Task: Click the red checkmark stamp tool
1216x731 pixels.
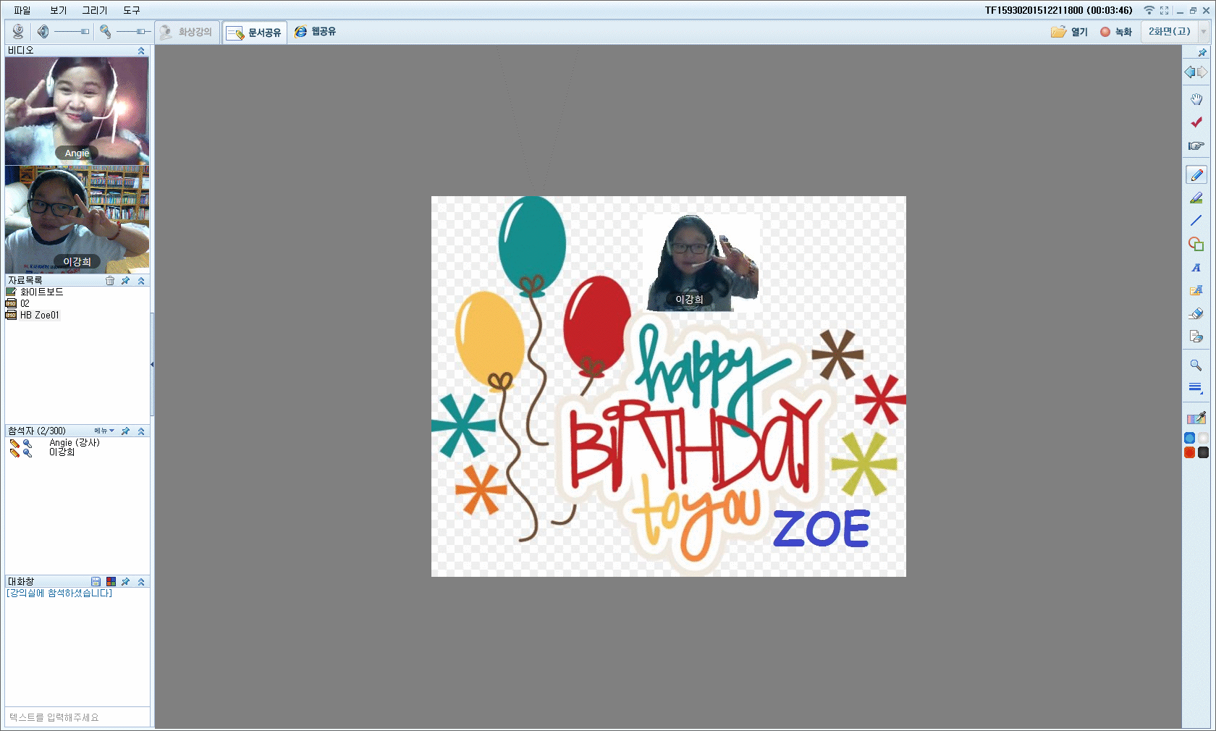Action: (1196, 122)
